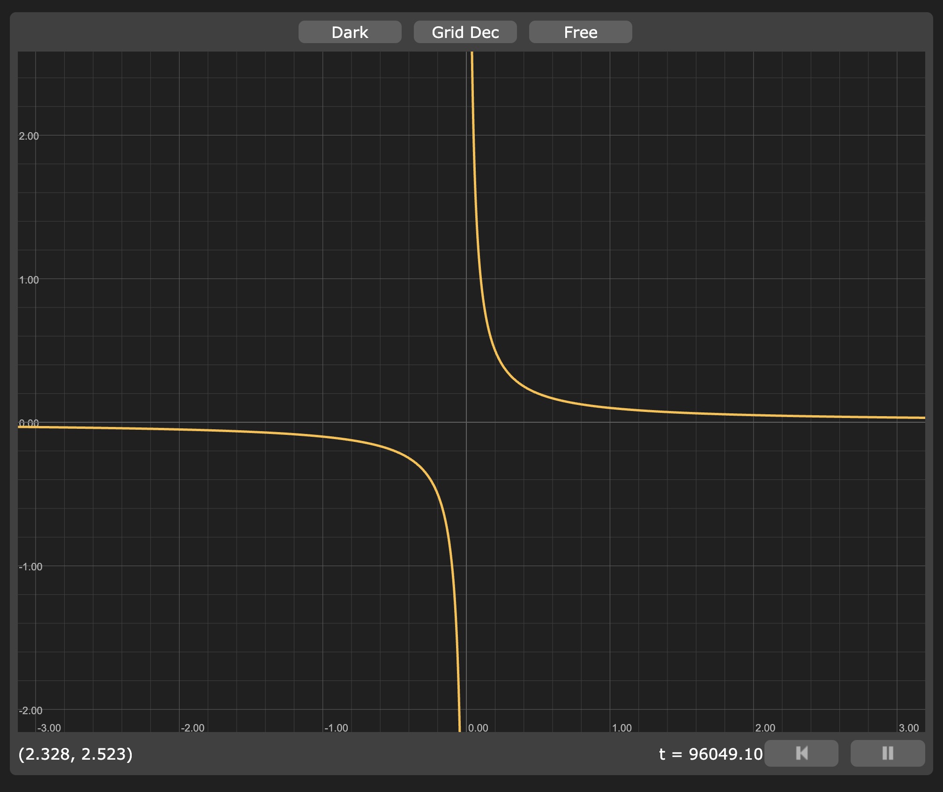Toggle the Grid Dec grid mode

(x=465, y=32)
